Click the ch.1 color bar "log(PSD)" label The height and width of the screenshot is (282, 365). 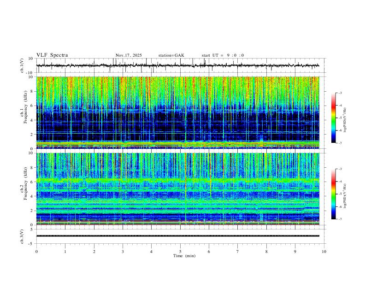345,120
